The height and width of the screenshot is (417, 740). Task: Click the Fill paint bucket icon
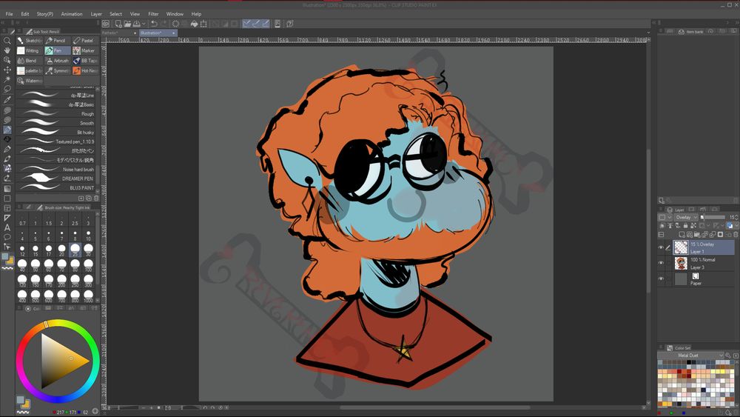click(194, 24)
